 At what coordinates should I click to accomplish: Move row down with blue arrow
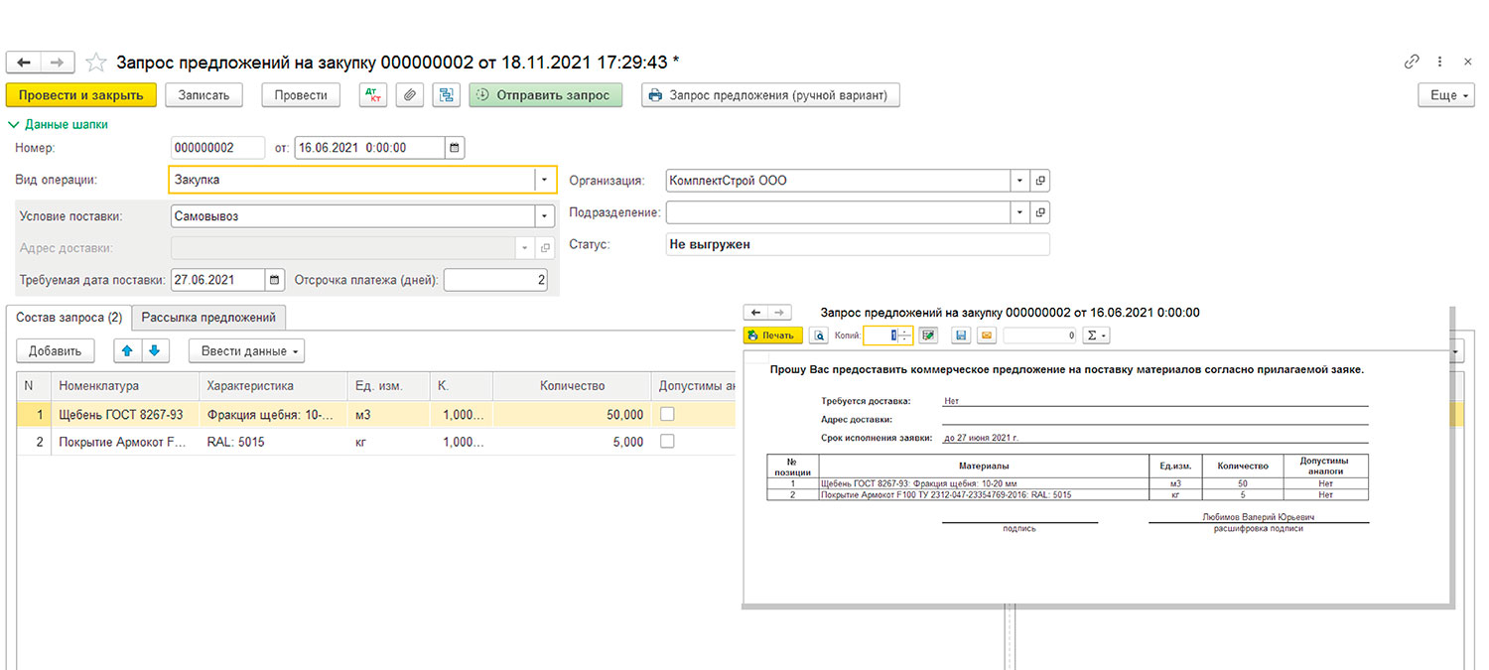tap(154, 350)
